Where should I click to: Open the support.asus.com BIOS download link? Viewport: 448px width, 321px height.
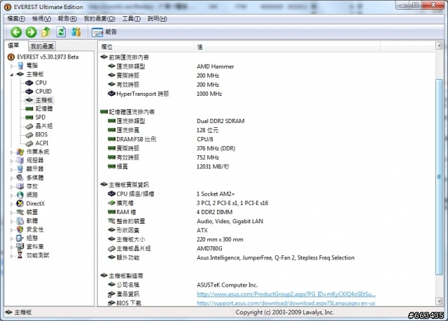click(286, 303)
